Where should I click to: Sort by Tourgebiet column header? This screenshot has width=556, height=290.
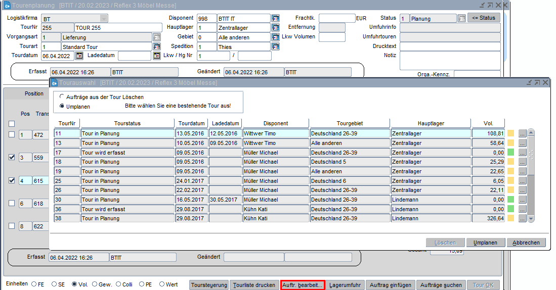350,123
